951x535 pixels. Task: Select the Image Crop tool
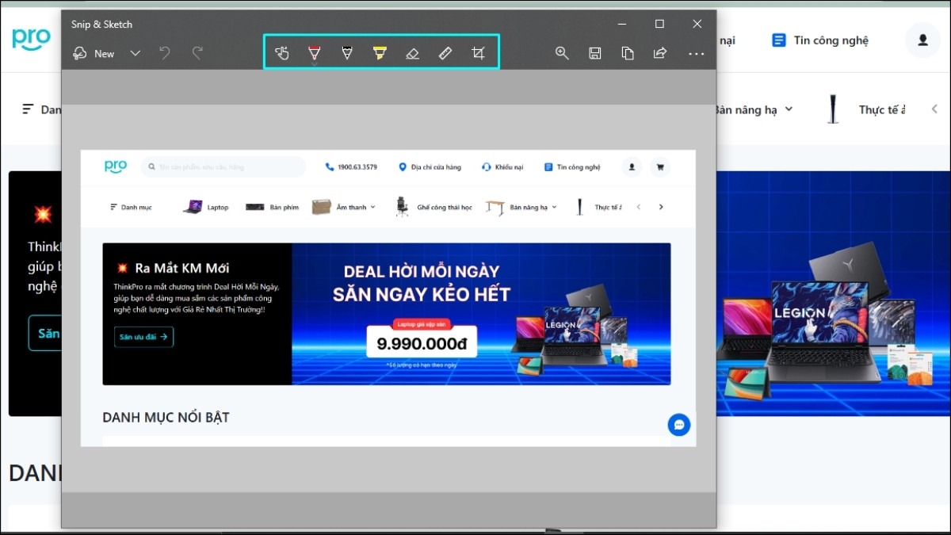478,53
